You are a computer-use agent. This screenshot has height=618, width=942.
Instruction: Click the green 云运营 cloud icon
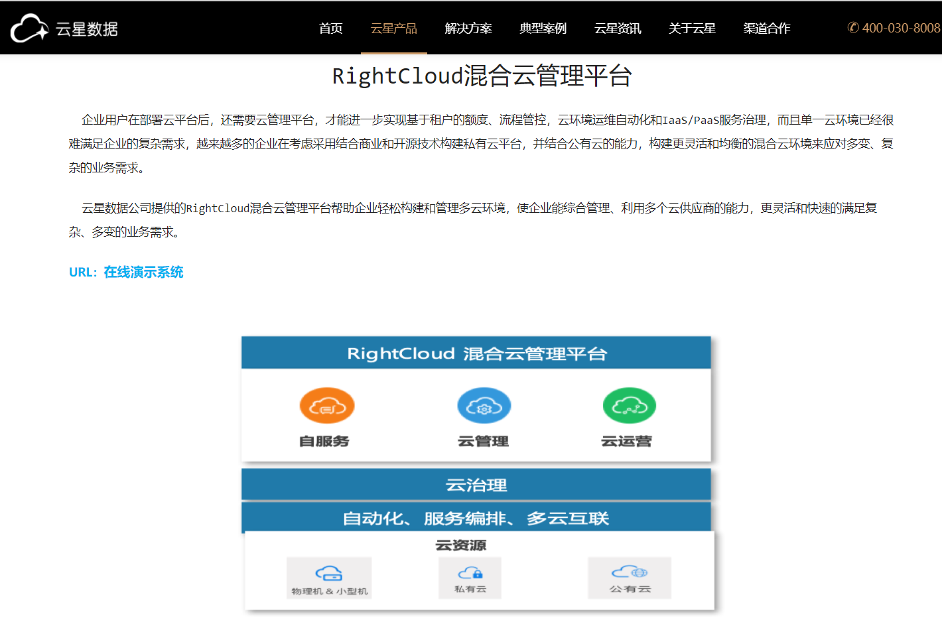pyautogui.click(x=629, y=405)
